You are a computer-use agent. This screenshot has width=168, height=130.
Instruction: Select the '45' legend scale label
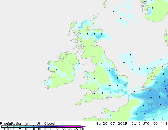(76, 129)
